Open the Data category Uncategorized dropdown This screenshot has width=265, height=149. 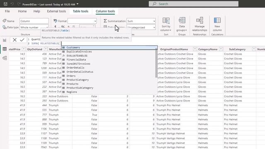coord(141,27)
